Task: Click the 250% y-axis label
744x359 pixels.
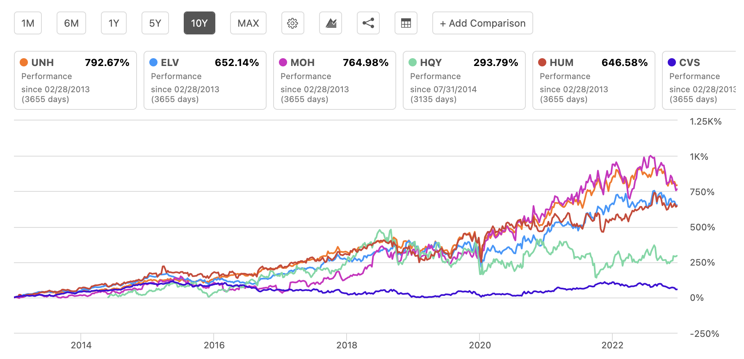Action: pyautogui.click(x=703, y=262)
